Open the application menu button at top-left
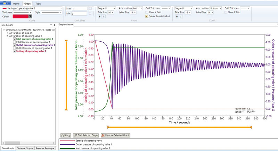This screenshot has width=278, height=151. [x=5, y=3]
